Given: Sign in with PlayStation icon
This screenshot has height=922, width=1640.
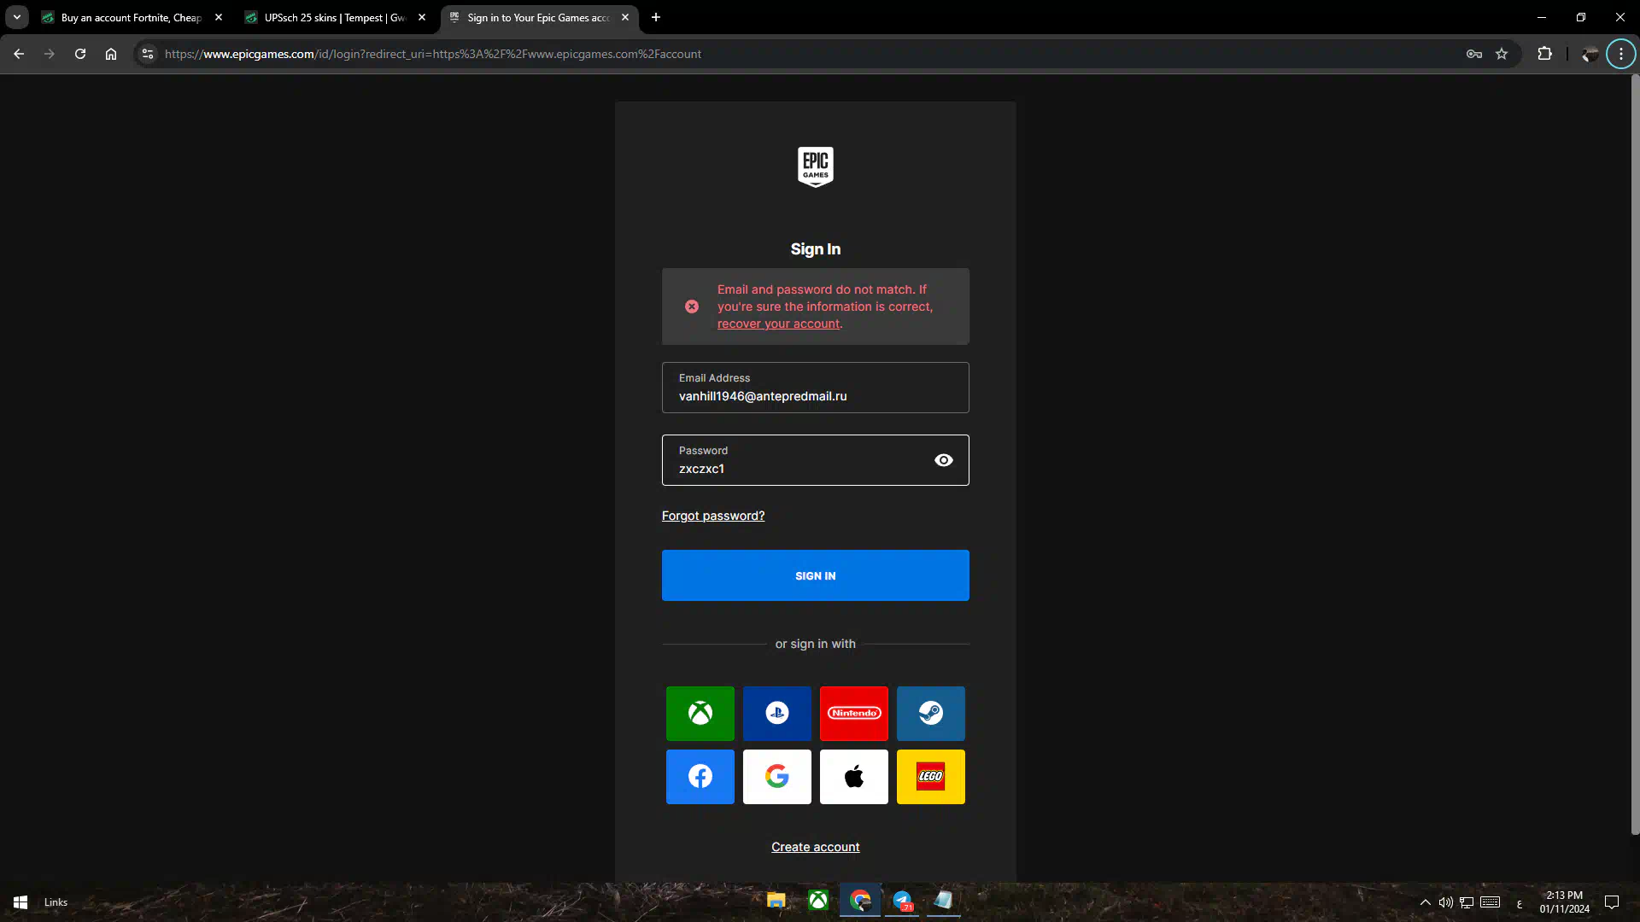Looking at the screenshot, I should point(776,713).
